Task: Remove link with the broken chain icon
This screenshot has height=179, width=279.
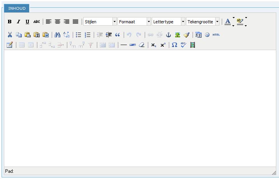Action: pos(160,35)
